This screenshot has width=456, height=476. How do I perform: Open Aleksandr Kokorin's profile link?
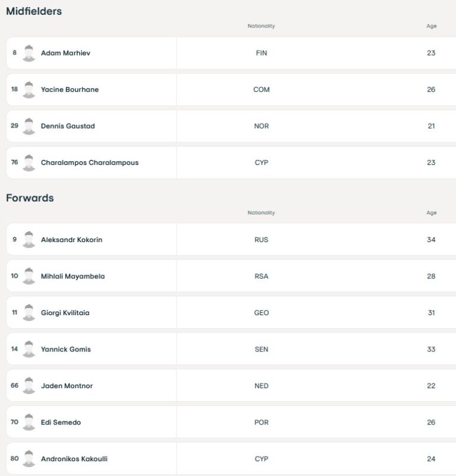point(71,240)
